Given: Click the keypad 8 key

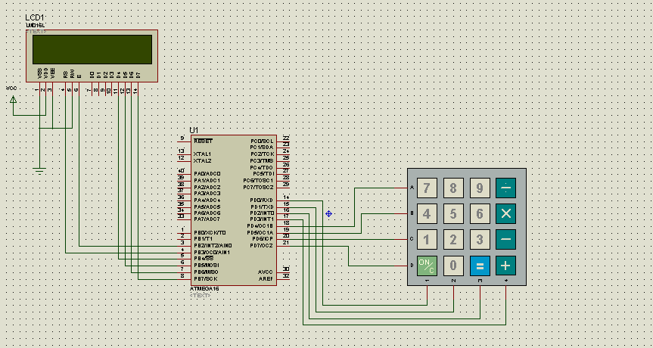Looking at the screenshot, I should 453,188.
